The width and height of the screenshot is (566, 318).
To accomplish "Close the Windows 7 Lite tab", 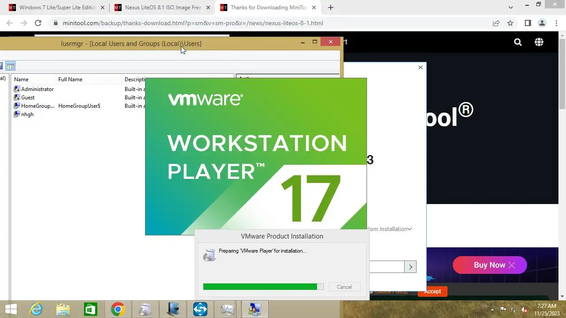I will (x=103, y=8).
